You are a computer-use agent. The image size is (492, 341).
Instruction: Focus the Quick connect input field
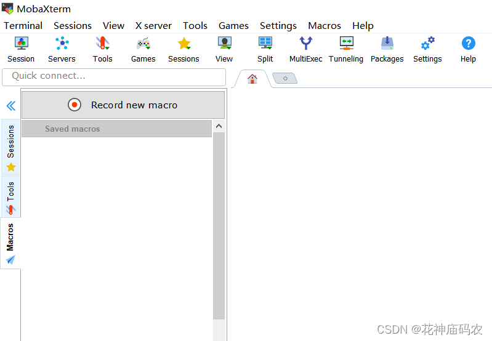point(114,77)
